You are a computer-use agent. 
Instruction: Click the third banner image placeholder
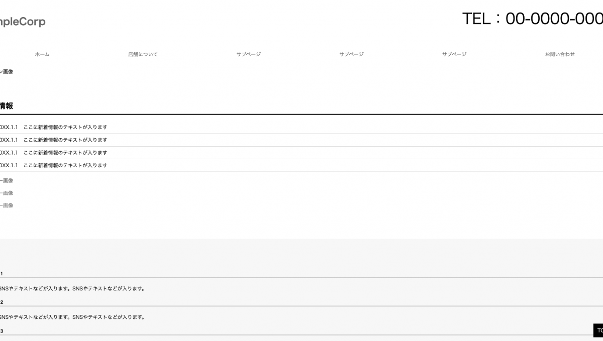[7, 205]
